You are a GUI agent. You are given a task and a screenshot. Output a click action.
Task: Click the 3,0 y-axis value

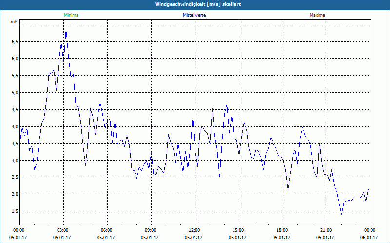[x=15, y=161]
